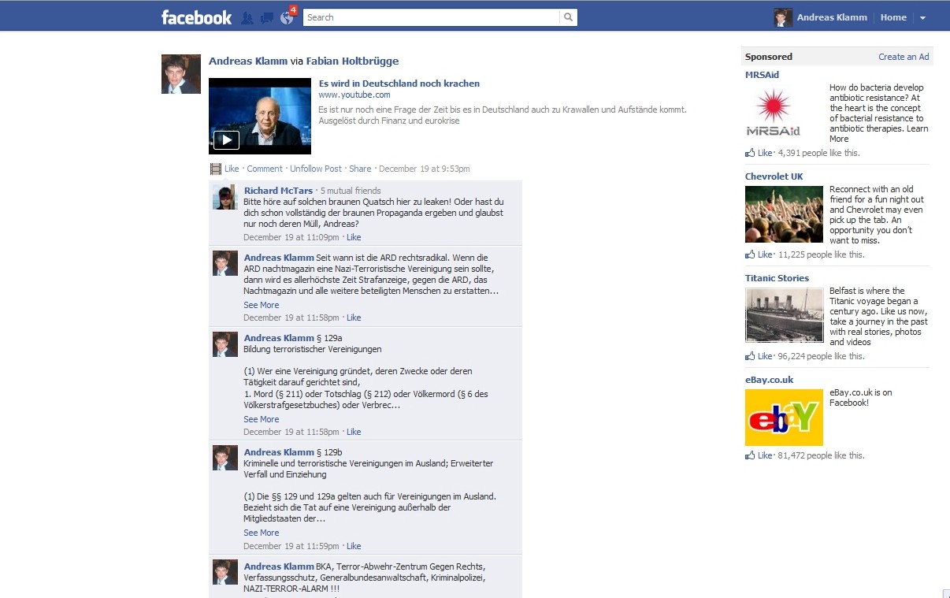Screen dimensions: 950x598
Task: Expand See More on § 129a comment
Action: click(x=261, y=419)
